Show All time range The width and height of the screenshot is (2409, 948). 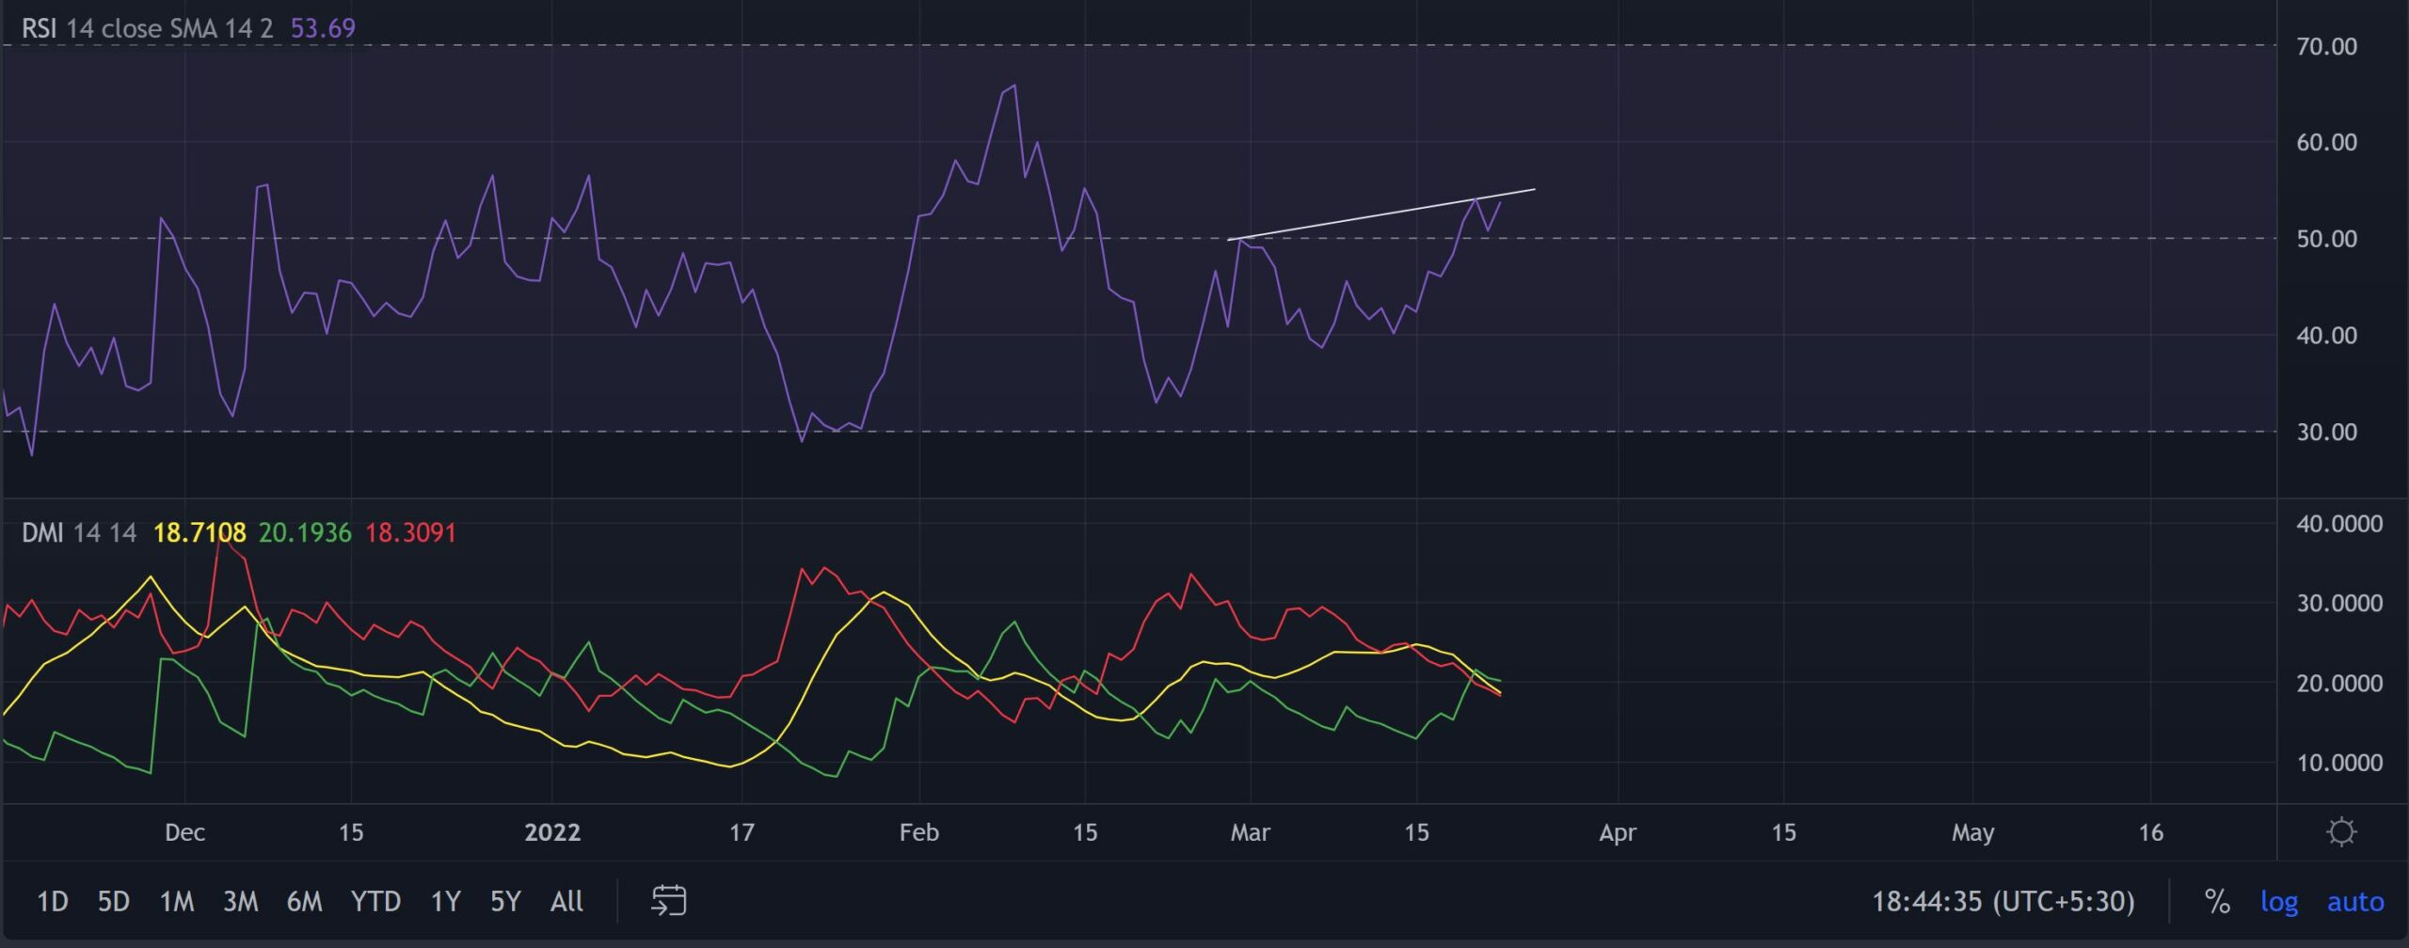[x=566, y=902]
